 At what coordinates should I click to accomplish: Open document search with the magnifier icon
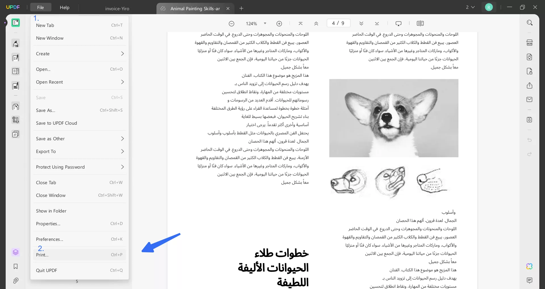coord(530,22)
